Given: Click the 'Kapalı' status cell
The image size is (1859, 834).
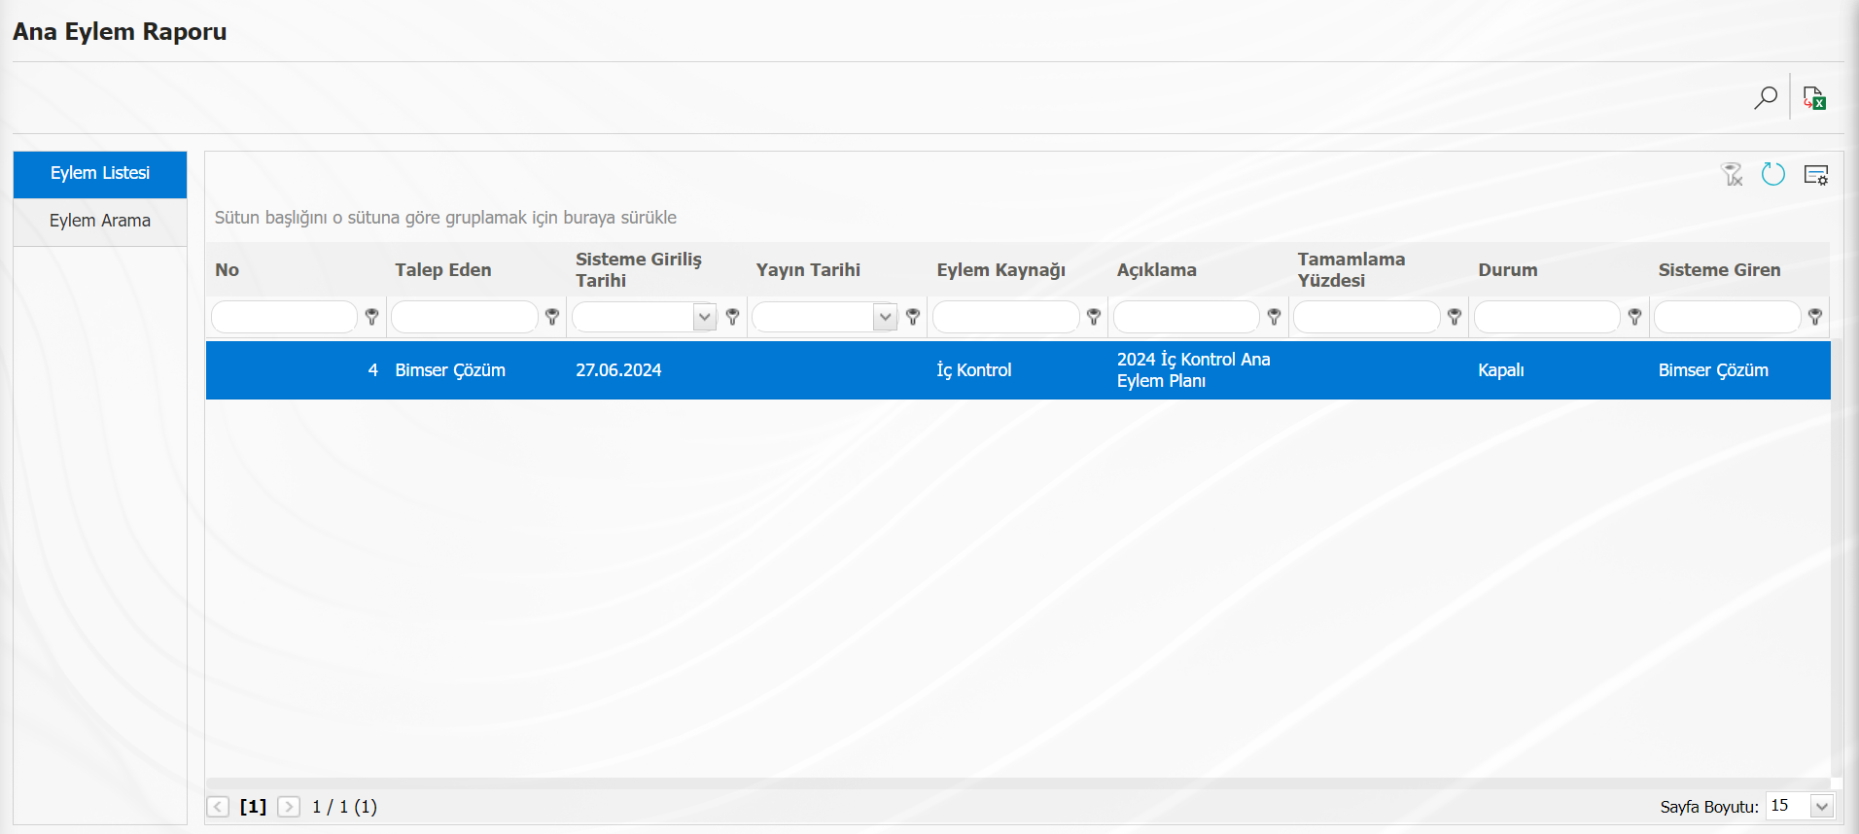Looking at the screenshot, I should tap(1501, 370).
